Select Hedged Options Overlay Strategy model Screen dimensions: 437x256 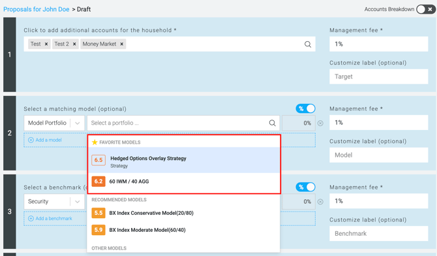[x=184, y=160]
